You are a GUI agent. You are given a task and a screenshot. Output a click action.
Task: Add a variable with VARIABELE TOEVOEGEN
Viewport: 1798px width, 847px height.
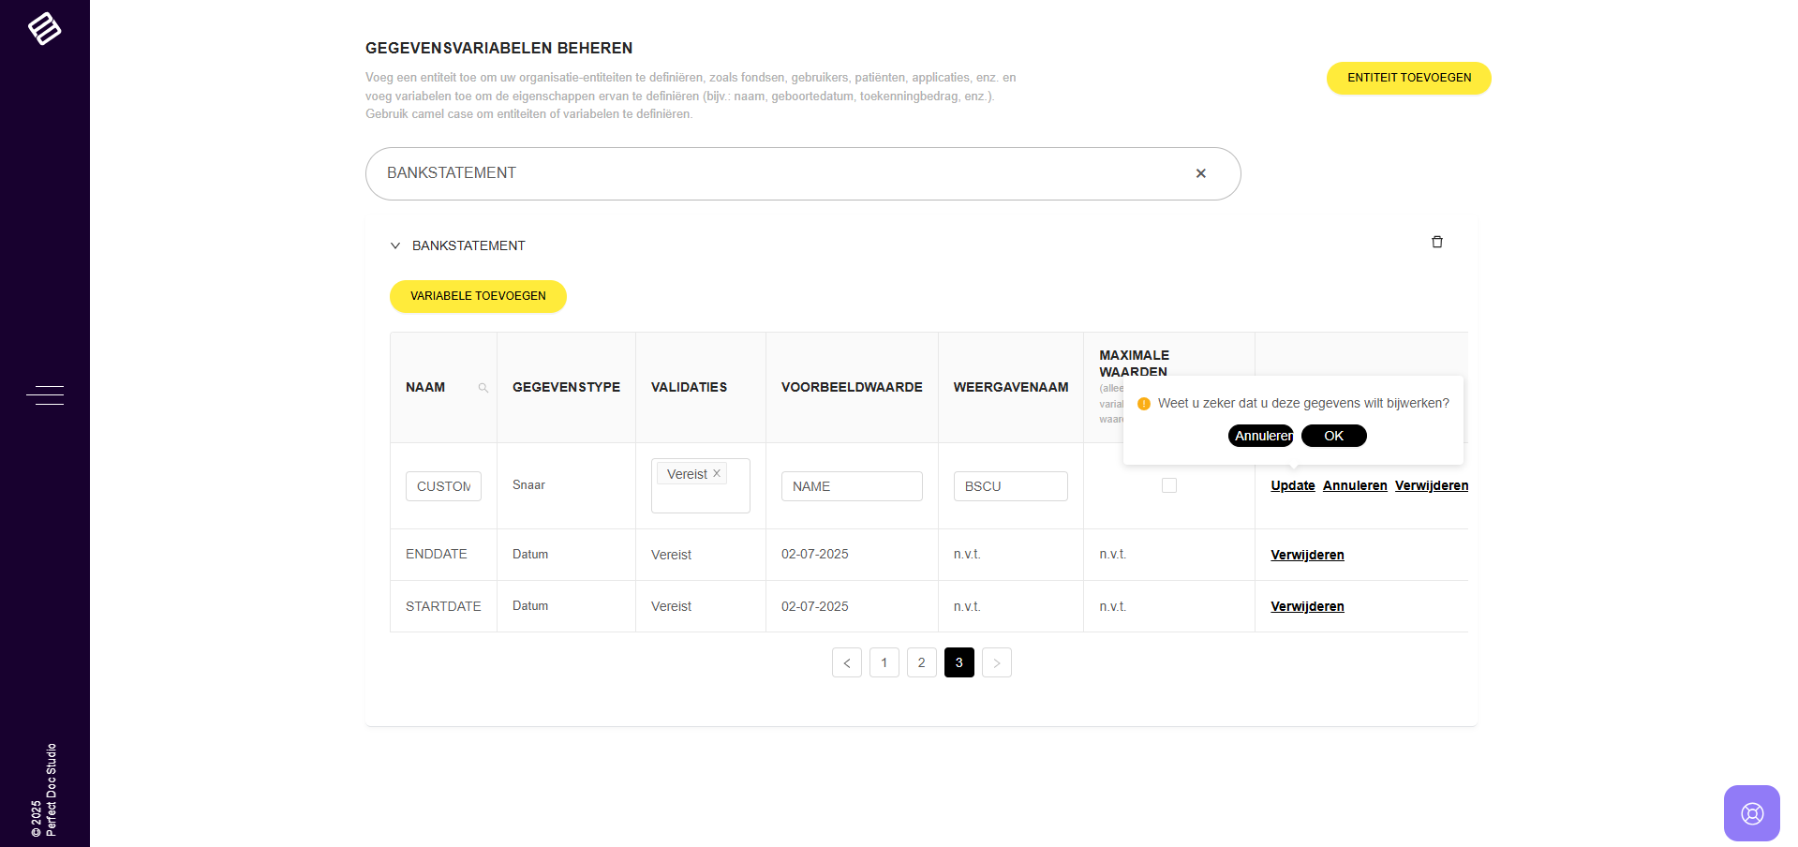478,296
